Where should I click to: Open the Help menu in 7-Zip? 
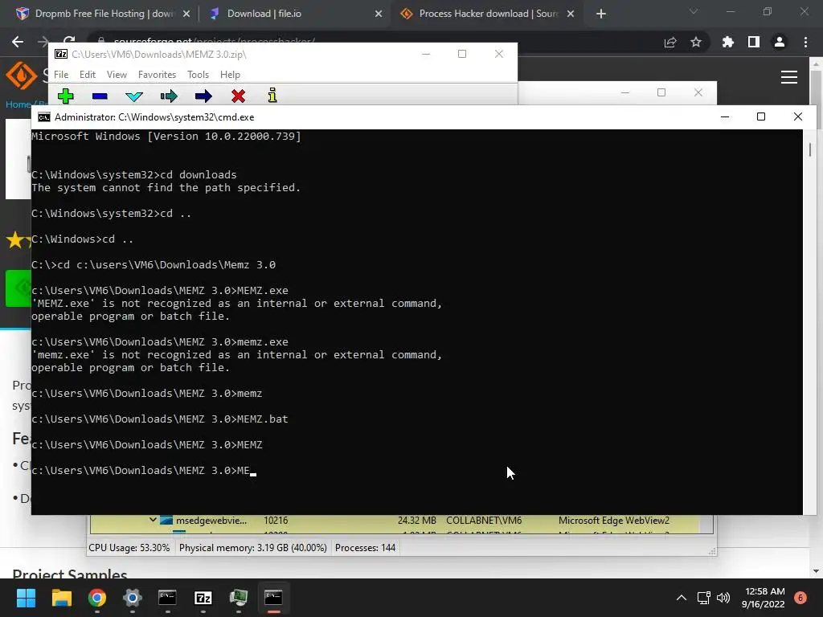pos(230,75)
